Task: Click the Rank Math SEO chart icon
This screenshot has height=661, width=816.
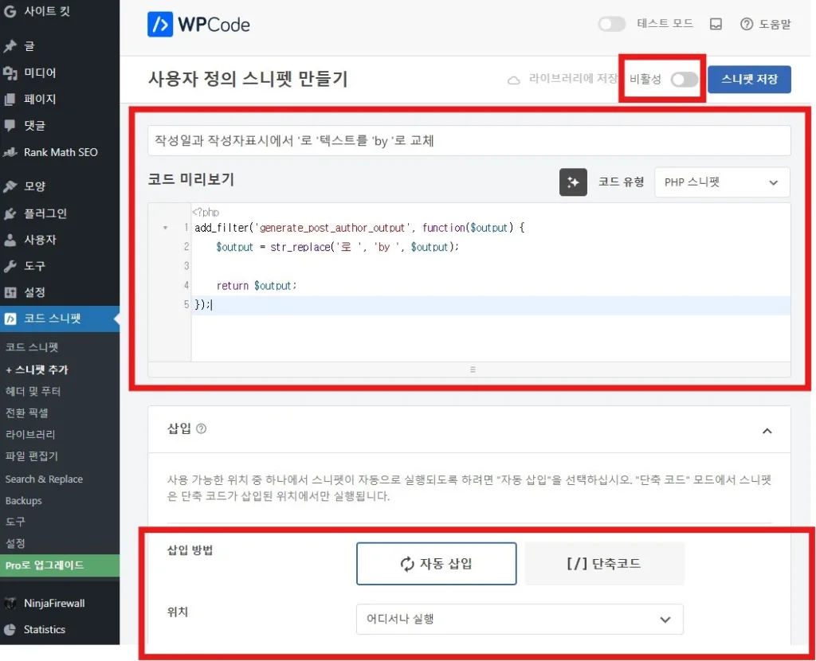Action: coord(10,152)
